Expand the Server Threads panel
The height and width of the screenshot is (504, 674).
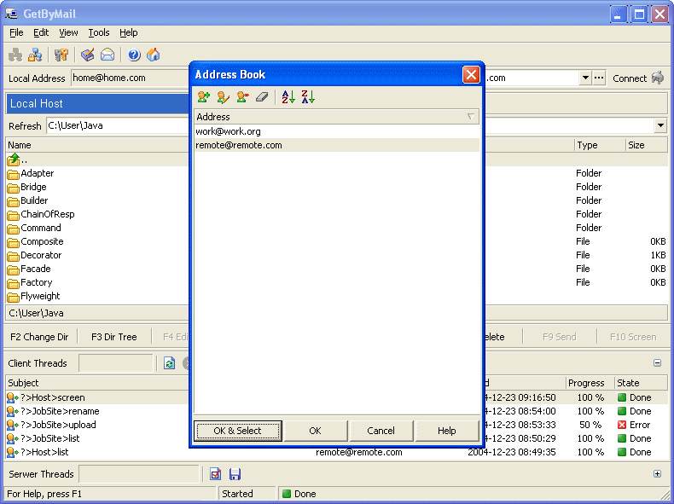tap(657, 474)
